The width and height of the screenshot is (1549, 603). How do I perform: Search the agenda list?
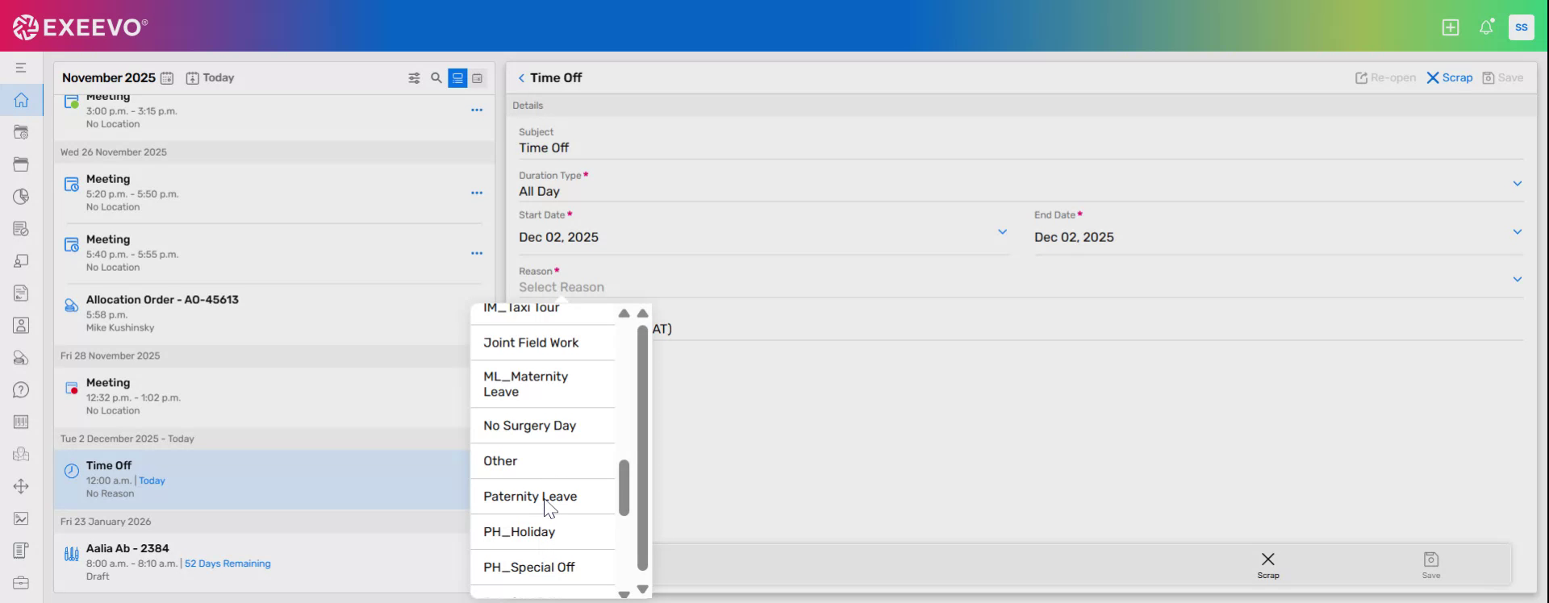tap(436, 78)
